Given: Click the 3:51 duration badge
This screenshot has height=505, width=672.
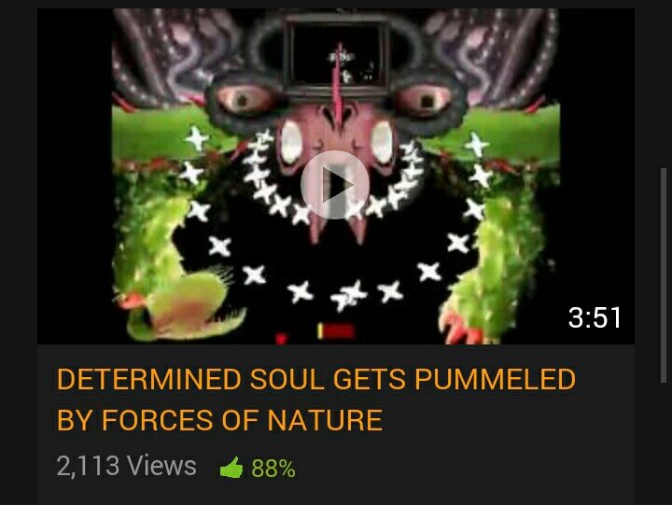Looking at the screenshot, I should tap(595, 317).
